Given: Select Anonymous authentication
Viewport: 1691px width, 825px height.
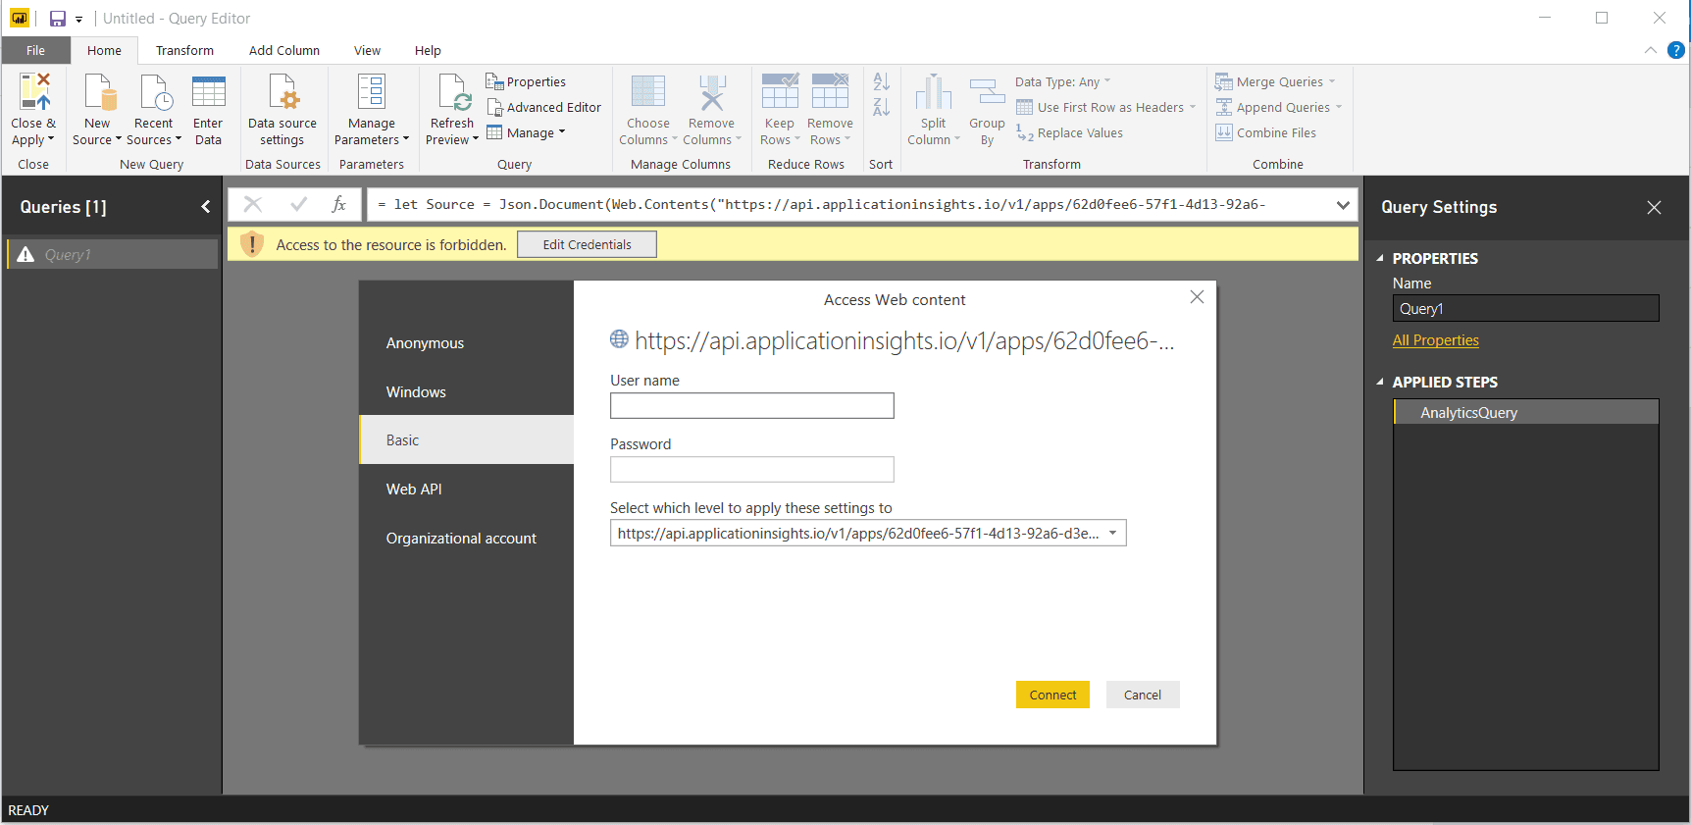Looking at the screenshot, I should click(x=467, y=343).
